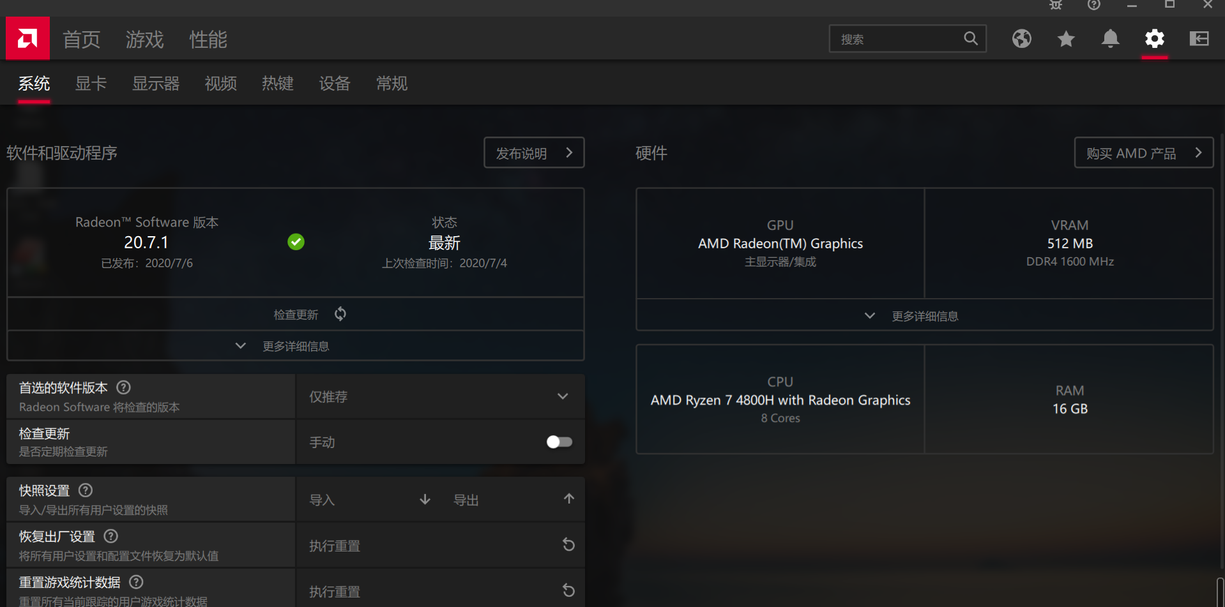Viewport: 1225px width, 607px height.
Task: Click the 导入 down arrow icon
Action: tap(425, 499)
